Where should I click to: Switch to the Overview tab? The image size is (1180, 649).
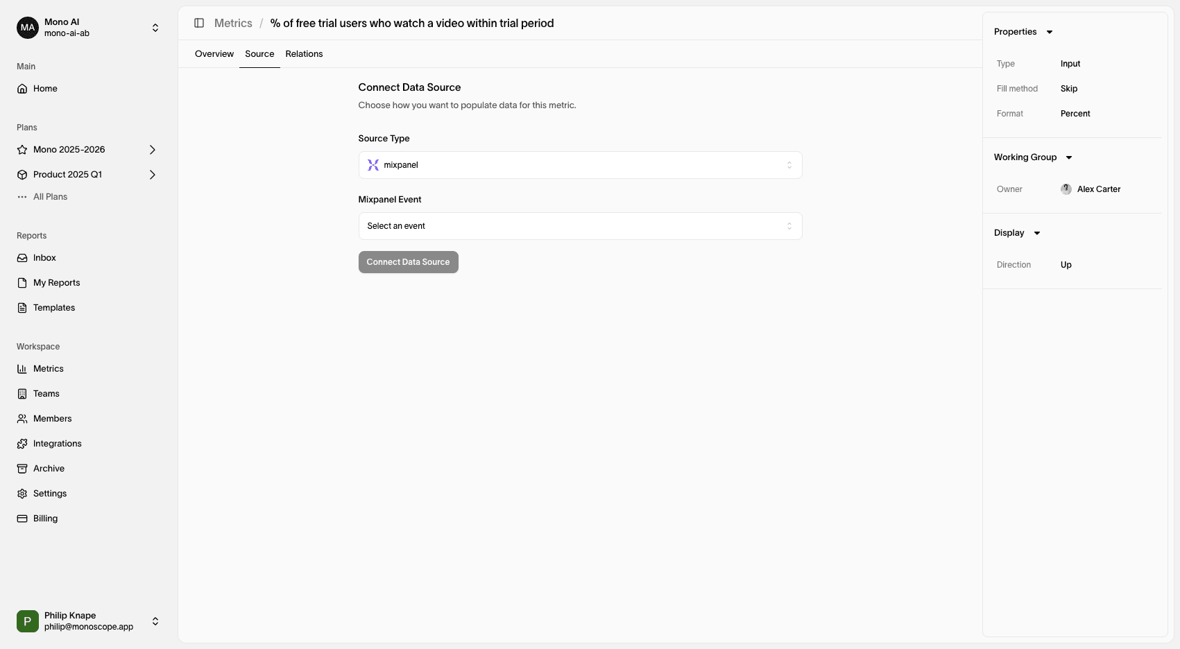(x=214, y=53)
